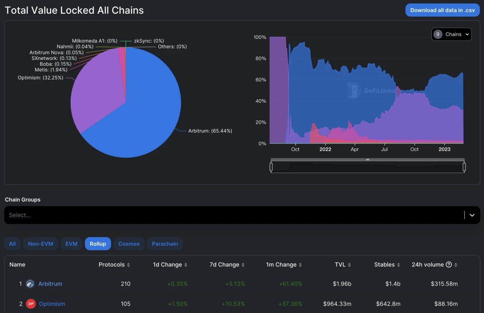Viewport: 484px width, 313px height.
Task: Click the 2023 label on chart axis
Action: (x=444, y=149)
